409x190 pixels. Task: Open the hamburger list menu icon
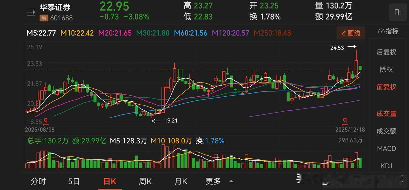[x=31, y=12]
